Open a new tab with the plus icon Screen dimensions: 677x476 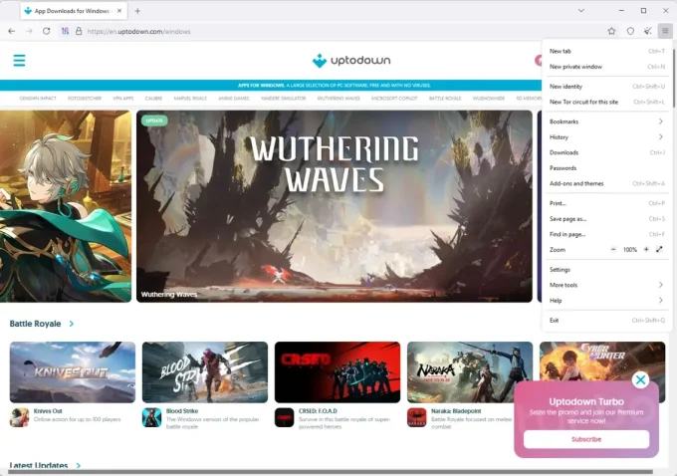(x=137, y=11)
